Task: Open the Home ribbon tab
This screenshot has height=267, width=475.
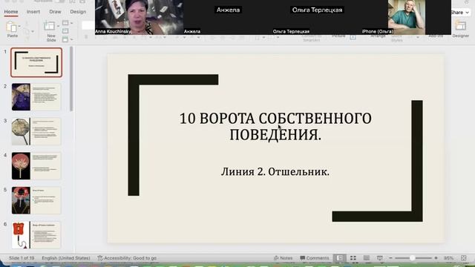Action: pos(11,12)
